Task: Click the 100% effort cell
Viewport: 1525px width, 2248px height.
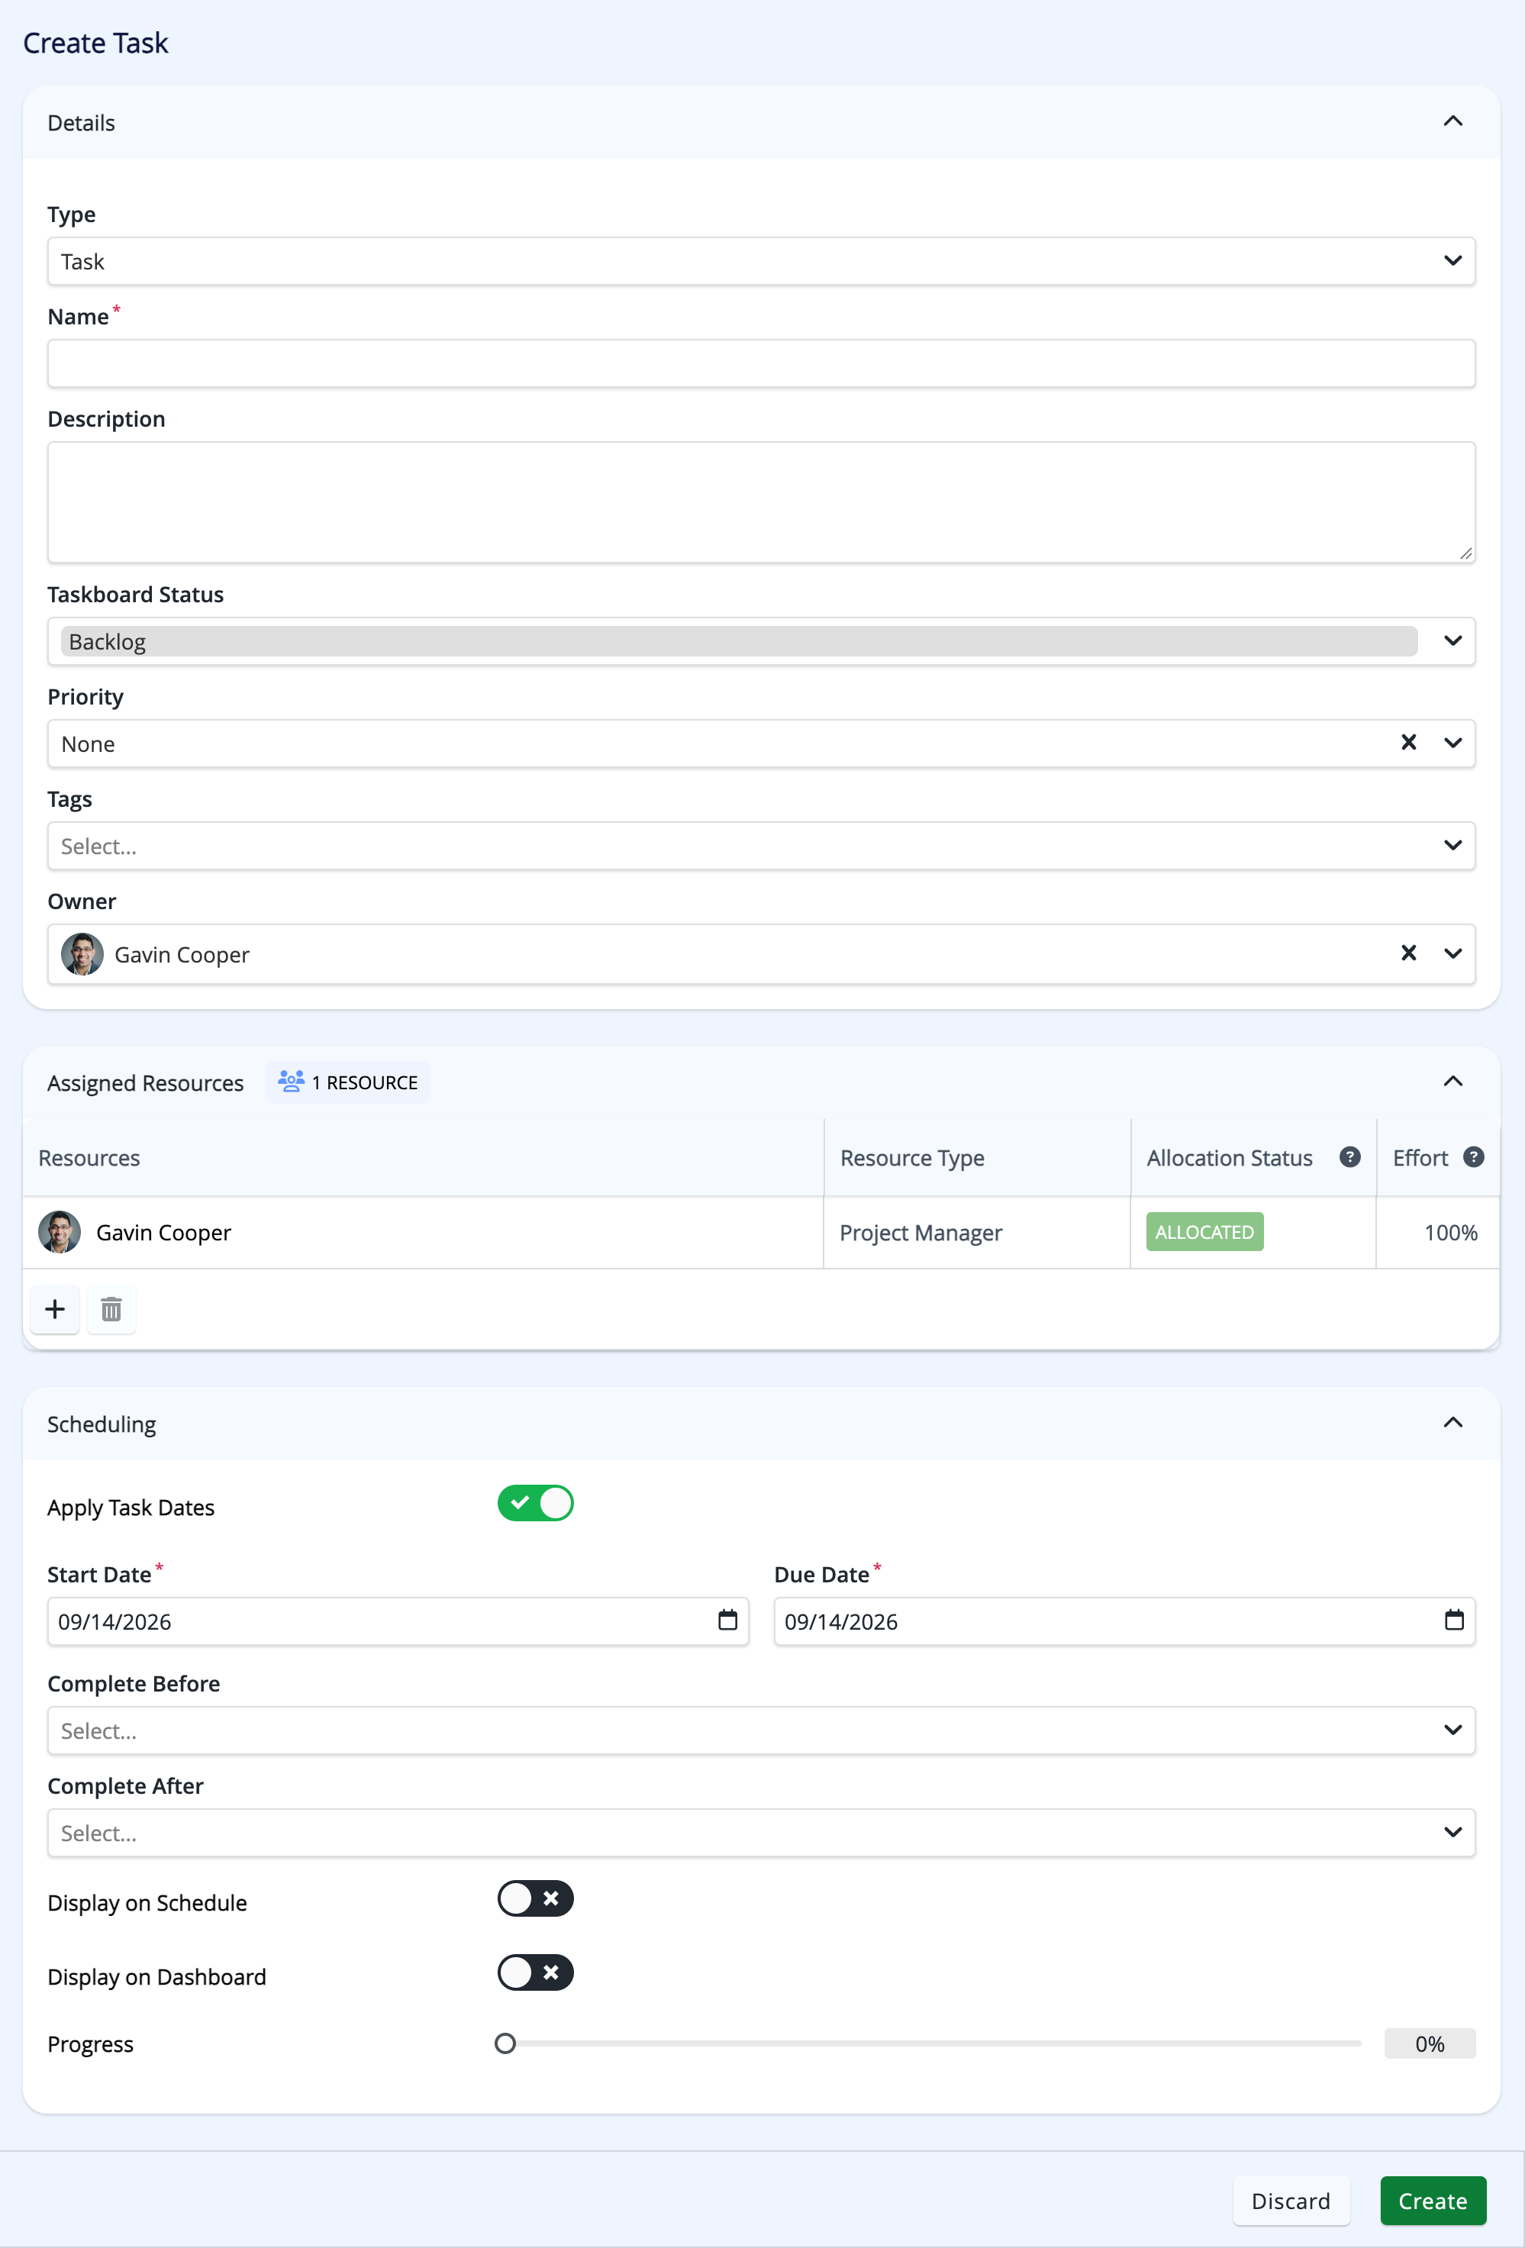Action: pos(1438,1232)
